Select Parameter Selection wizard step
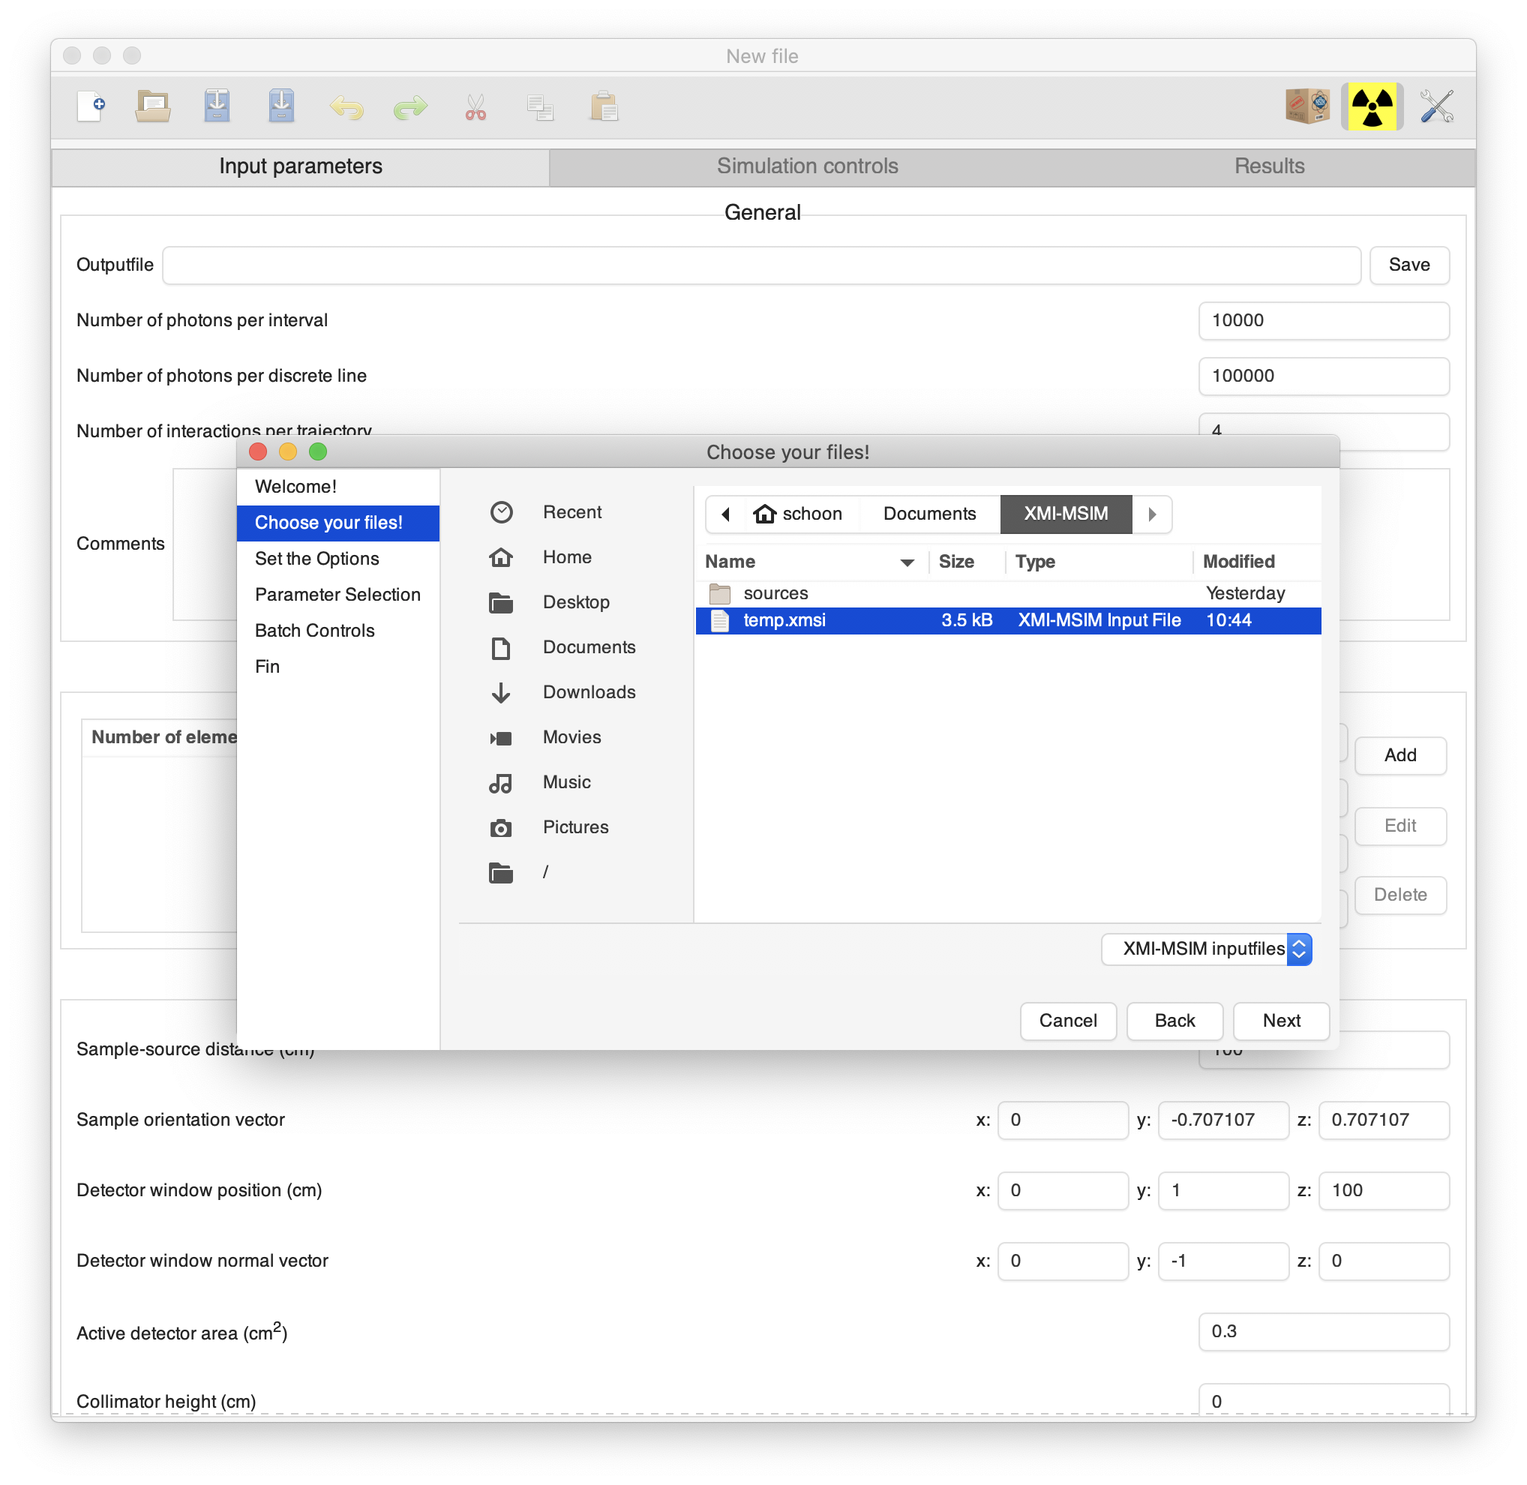 (x=337, y=594)
